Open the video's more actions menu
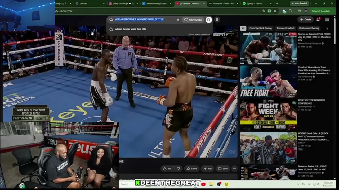This screenshot has width=339, height=190. (x=234, y=169)
